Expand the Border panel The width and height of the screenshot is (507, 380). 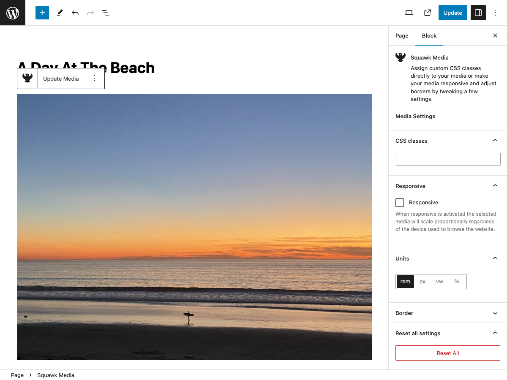coord(448,313)
